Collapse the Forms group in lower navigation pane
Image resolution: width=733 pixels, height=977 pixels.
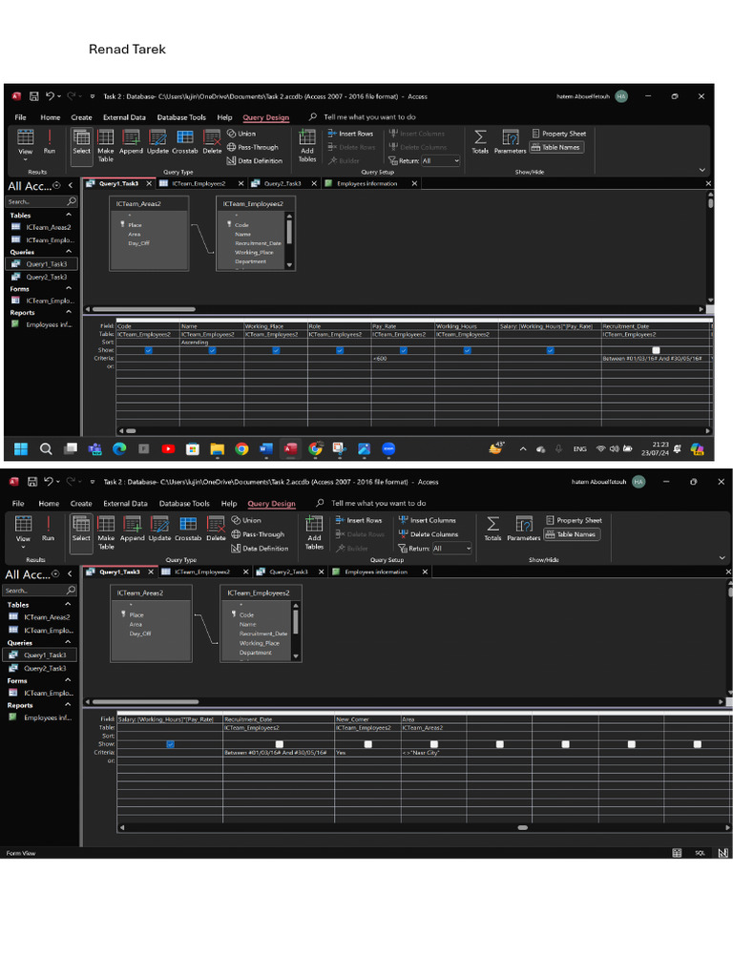click(x=68, y=680)
